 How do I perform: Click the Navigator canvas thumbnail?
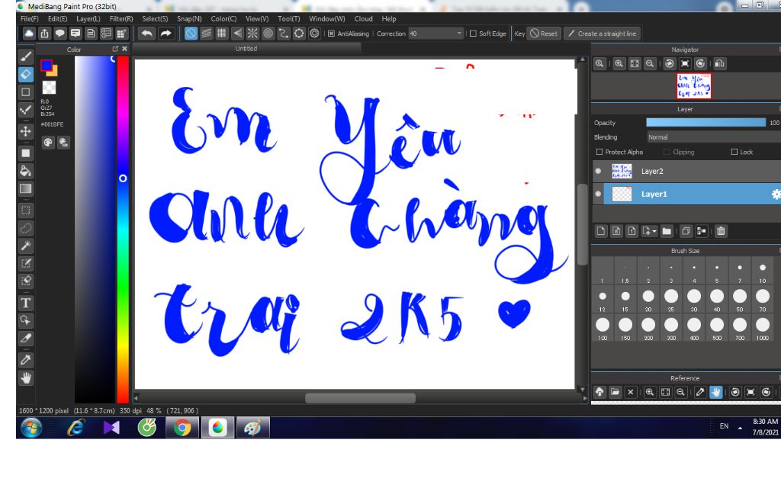694,85
